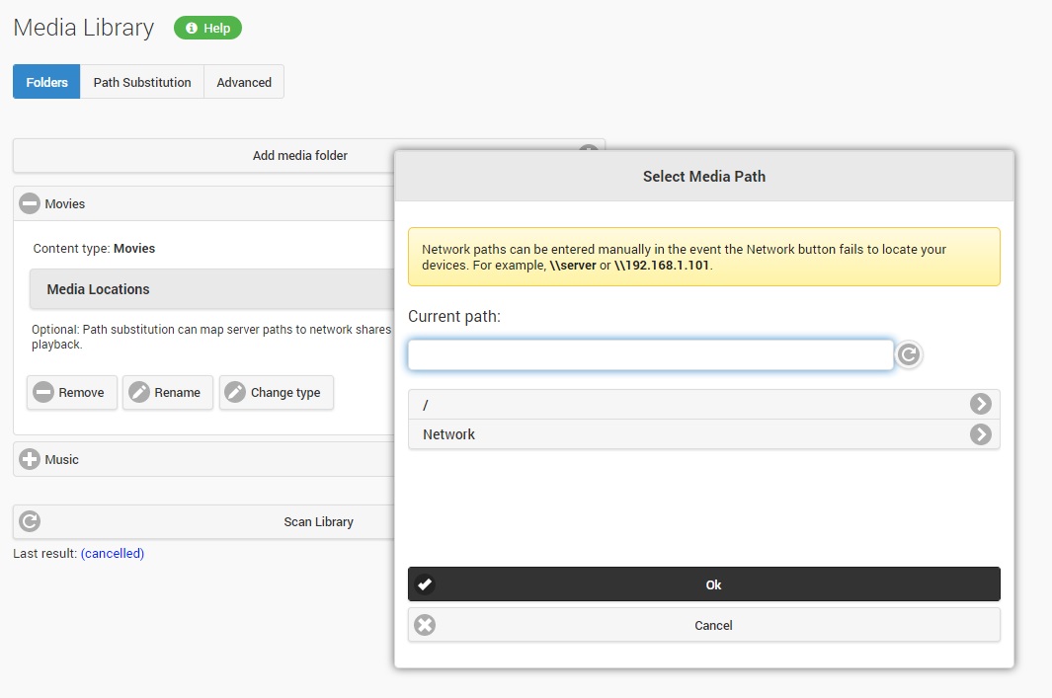
Task: Click the checkmark icon on the Ok button
Action: coord(425,584)
